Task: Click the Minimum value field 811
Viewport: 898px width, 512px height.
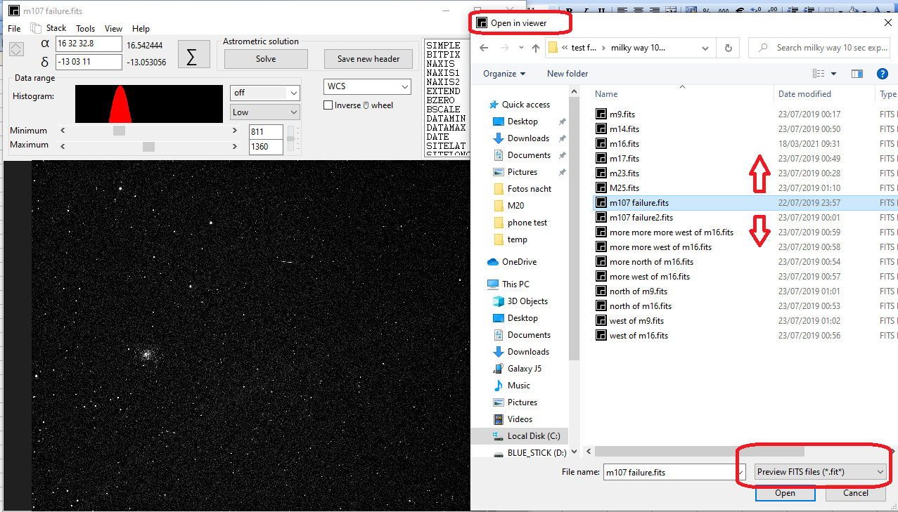Action: [266, 131]
